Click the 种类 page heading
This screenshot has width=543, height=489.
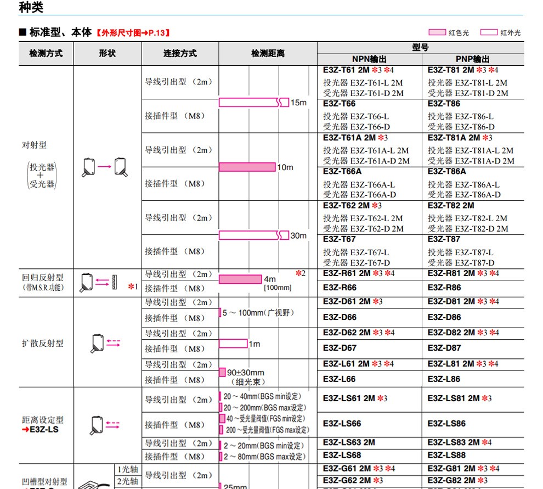click(31, 7)
